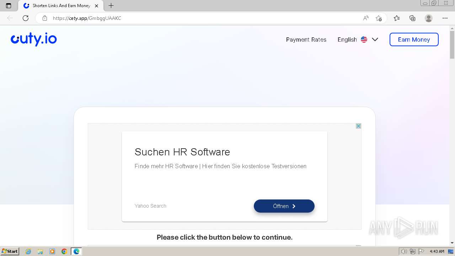Restore down the browser window
455x256 pixels.
point(434,3)
